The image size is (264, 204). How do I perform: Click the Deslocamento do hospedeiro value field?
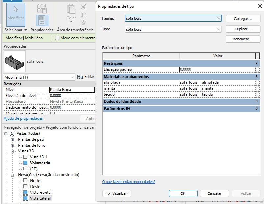[x=72, y=107]
